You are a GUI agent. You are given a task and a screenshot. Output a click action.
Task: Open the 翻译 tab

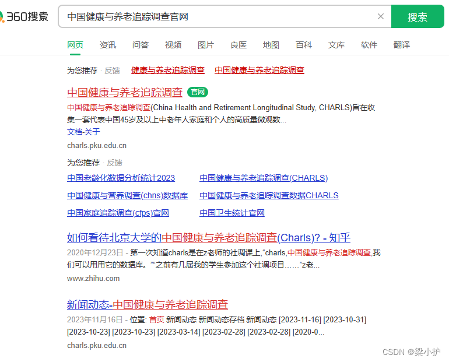coord(401,45)
